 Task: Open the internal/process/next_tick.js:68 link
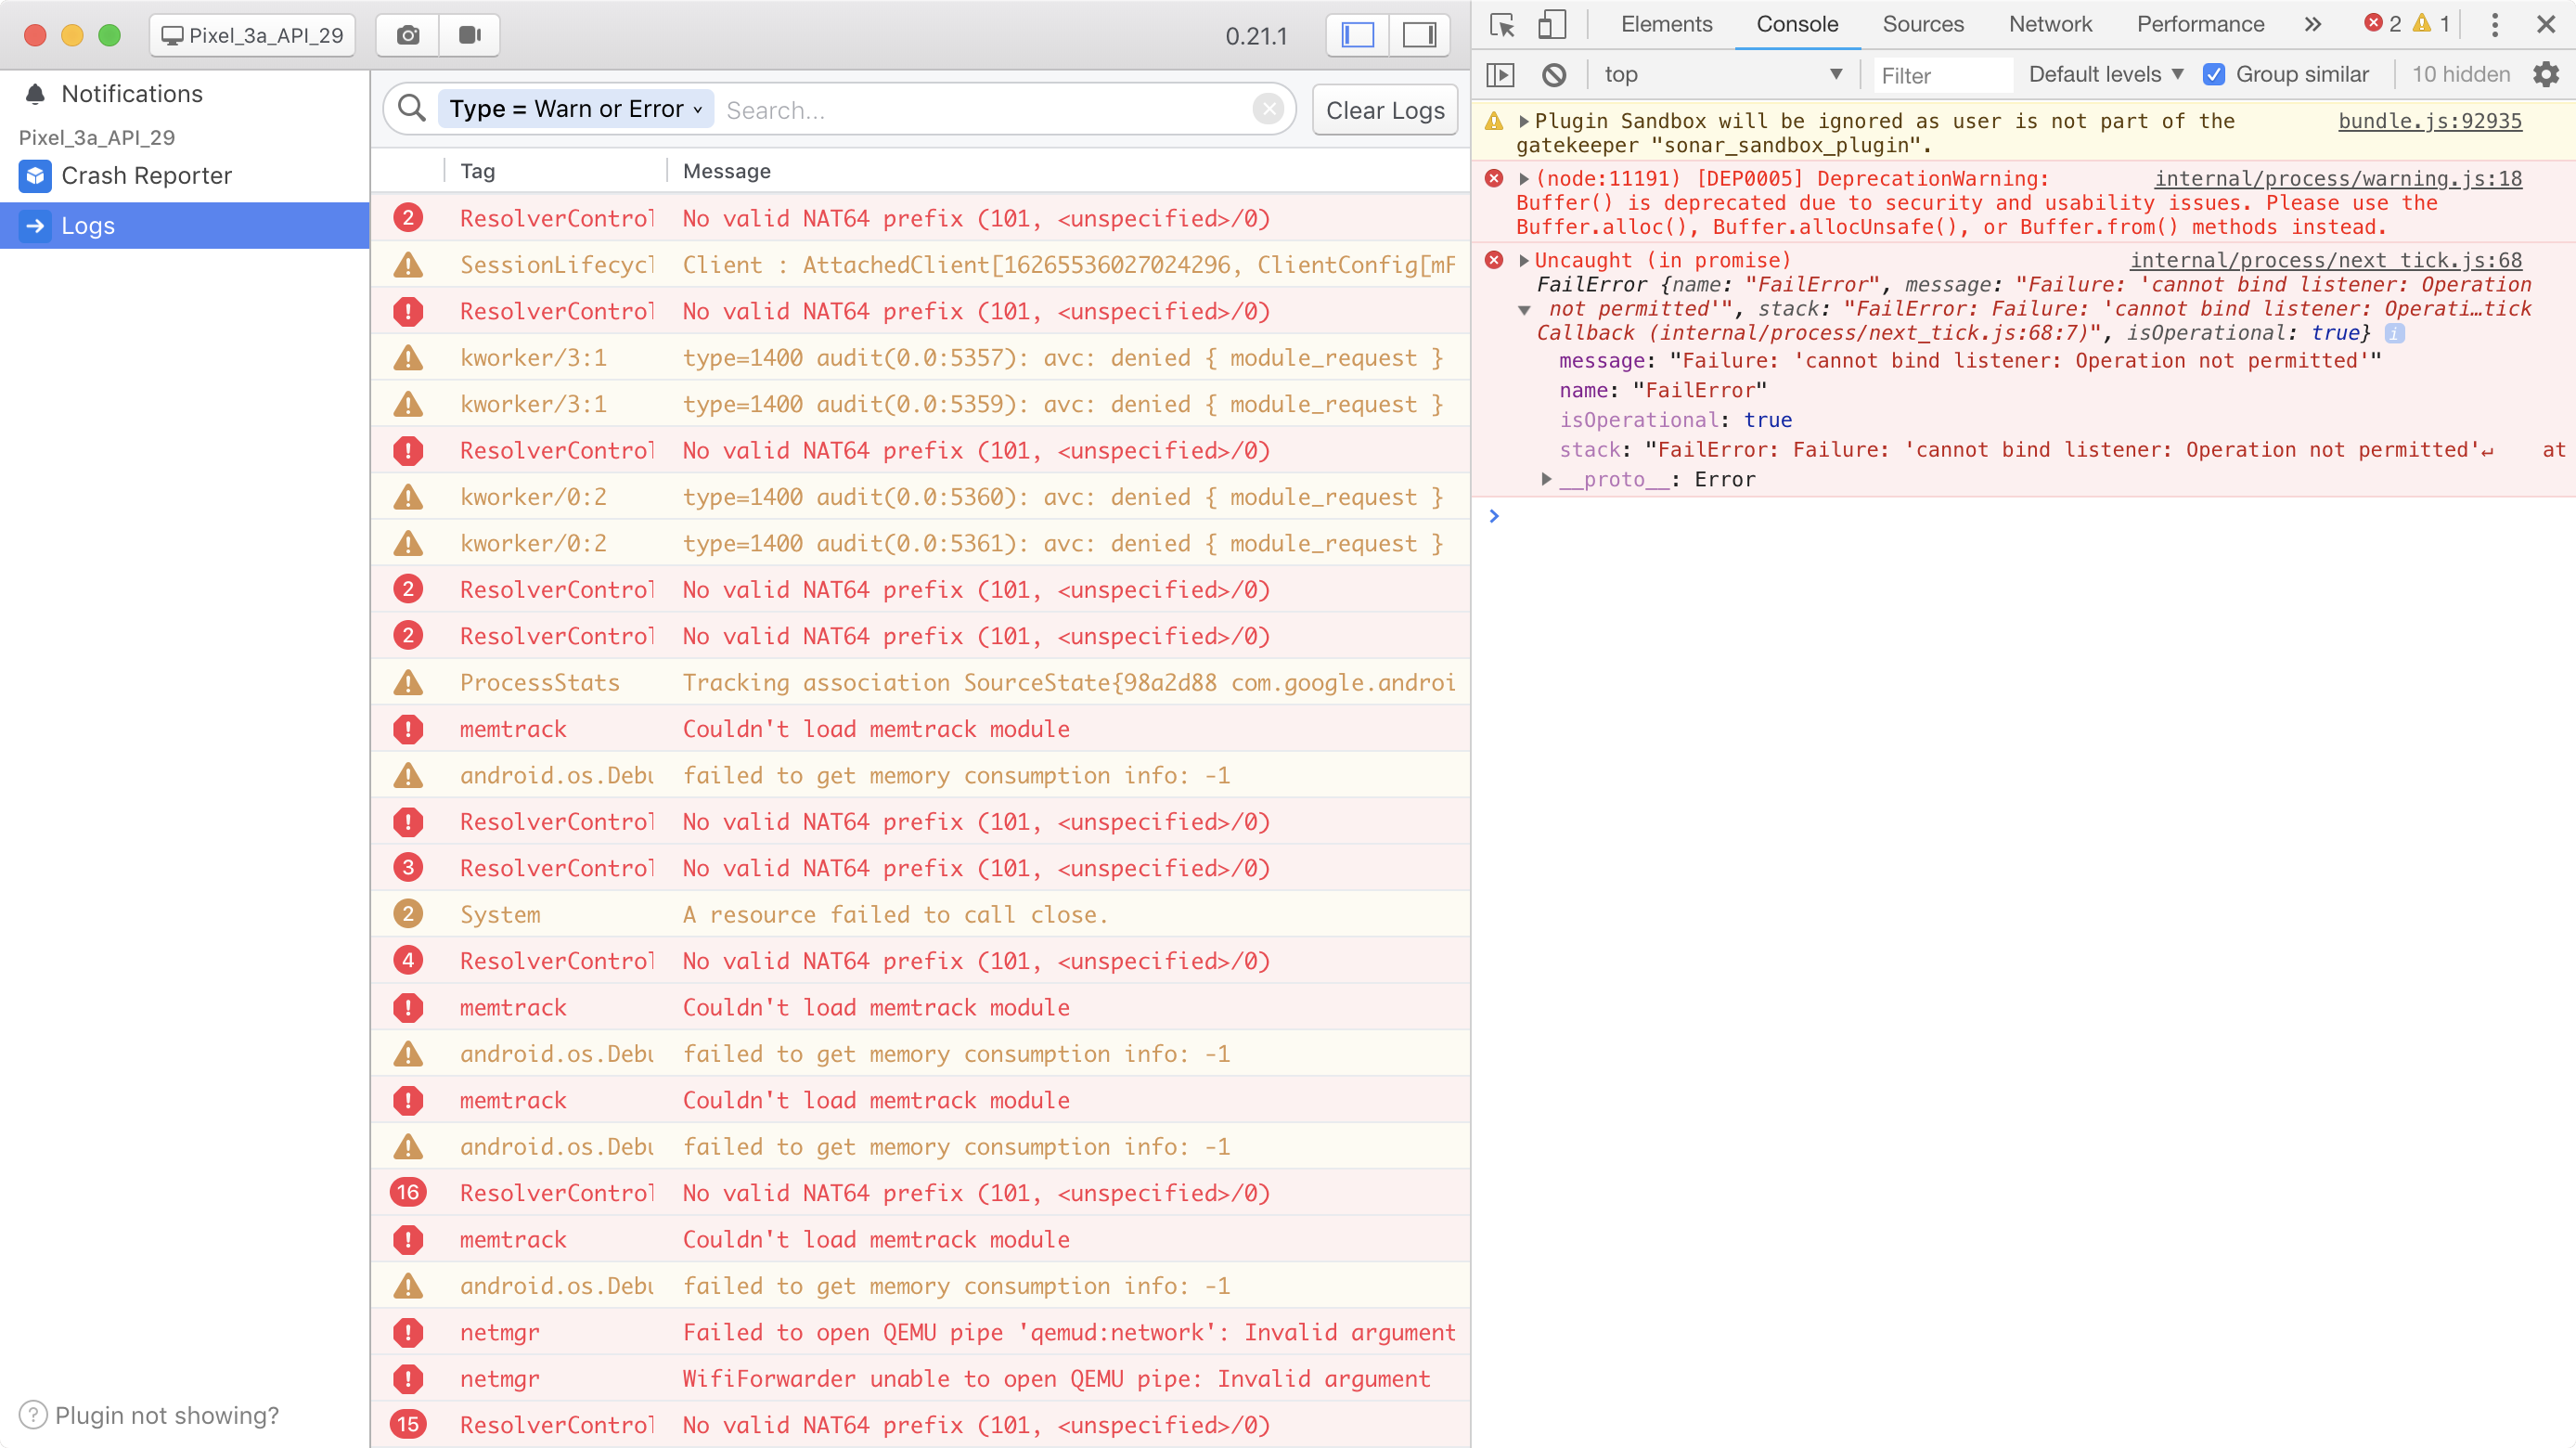tap(2326, 261)
